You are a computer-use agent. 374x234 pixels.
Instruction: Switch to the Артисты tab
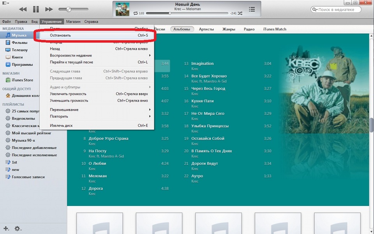pyautogui.click(x=206, y=29)
